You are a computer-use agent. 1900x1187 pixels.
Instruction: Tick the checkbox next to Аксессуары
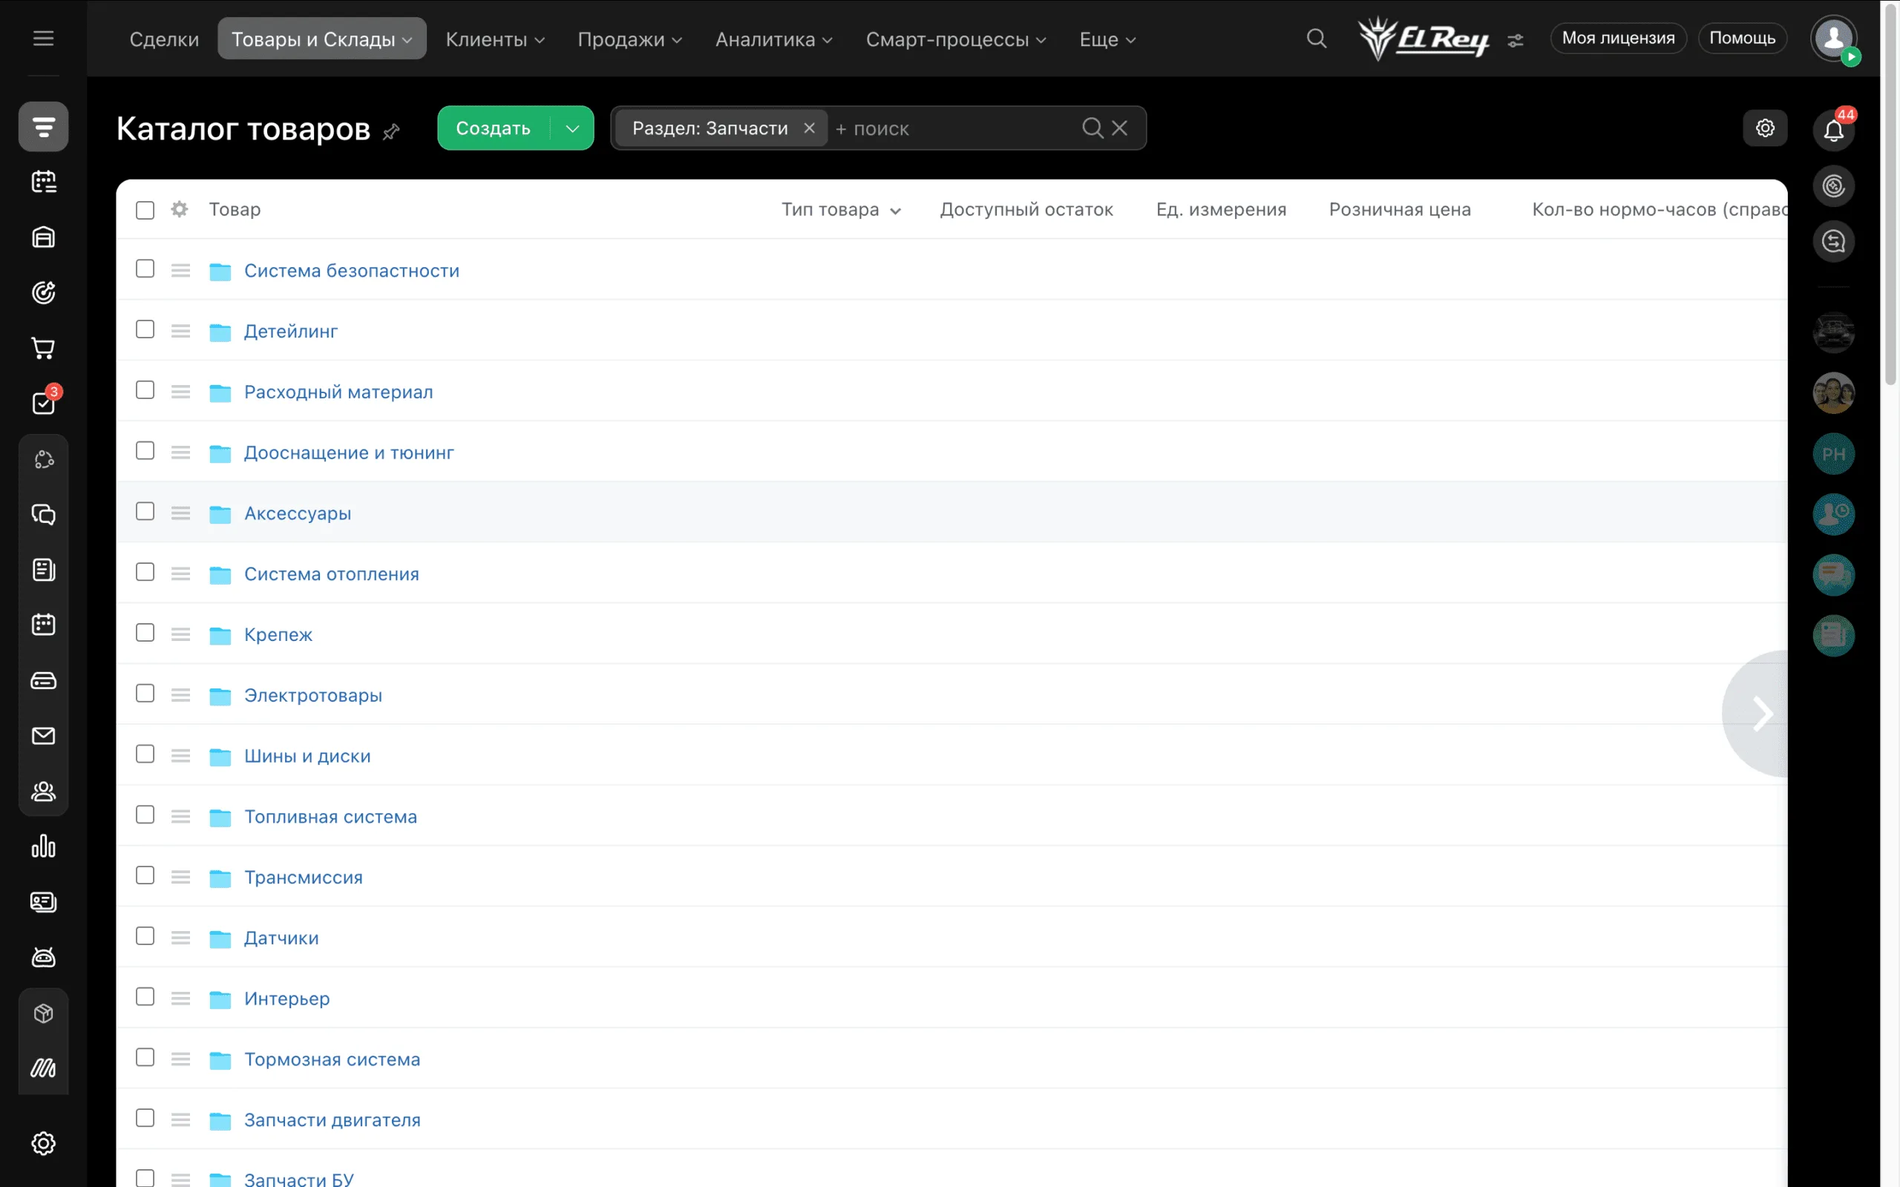[x=145, y=512]
